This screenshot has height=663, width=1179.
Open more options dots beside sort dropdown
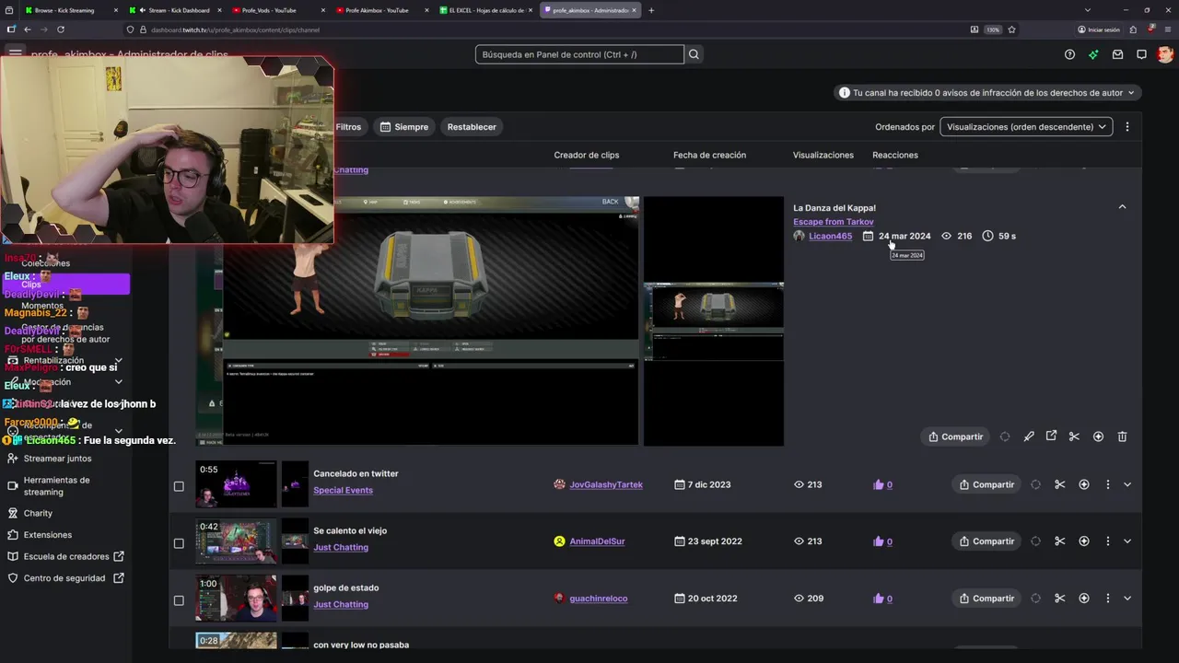coord(1126,127)
